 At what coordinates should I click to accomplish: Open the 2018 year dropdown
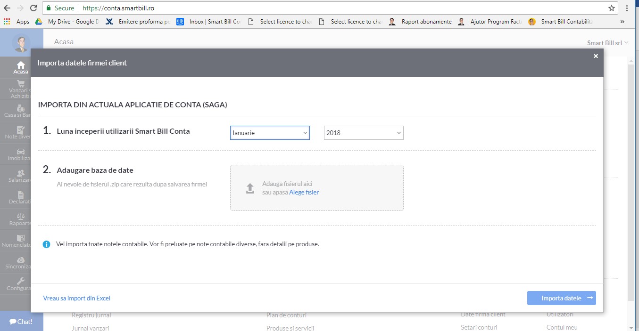(x=364, y=133)
